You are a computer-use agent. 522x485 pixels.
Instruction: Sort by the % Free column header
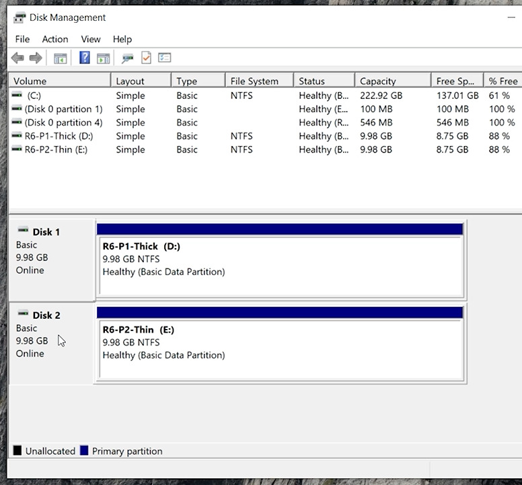503,81
